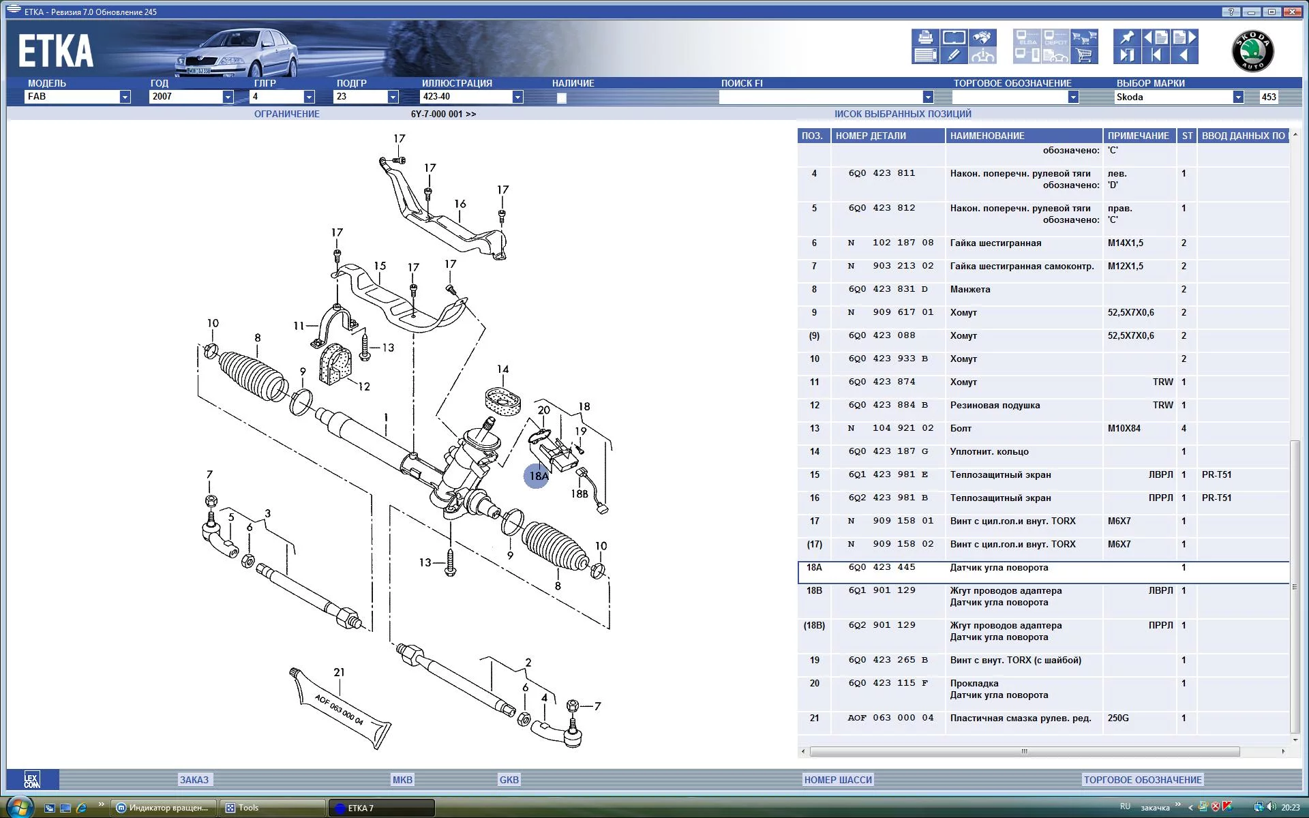Open the GKB bottom bar item
The height and width of the screenshot is (818, 1309).
pyautogui.click(x=509, y=780)
